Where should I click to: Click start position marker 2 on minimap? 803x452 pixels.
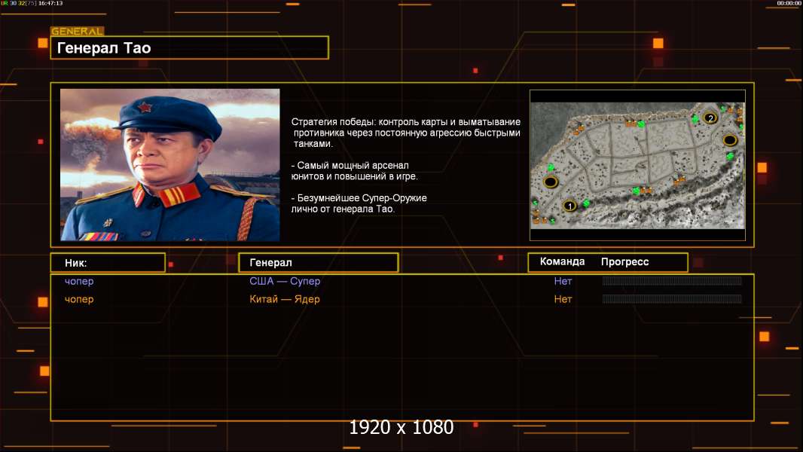coord(710,118)
